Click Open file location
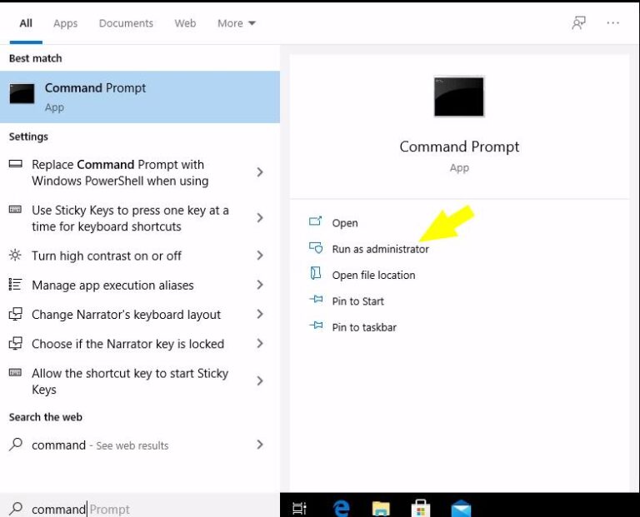 [373, 276]
